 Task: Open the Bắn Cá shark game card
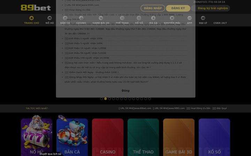tap(72, 137)
